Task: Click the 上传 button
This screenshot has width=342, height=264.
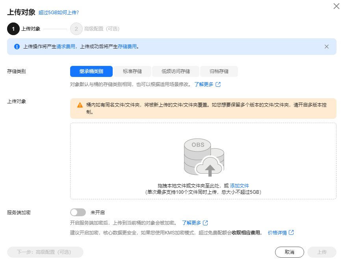Action: pos(322,252)
